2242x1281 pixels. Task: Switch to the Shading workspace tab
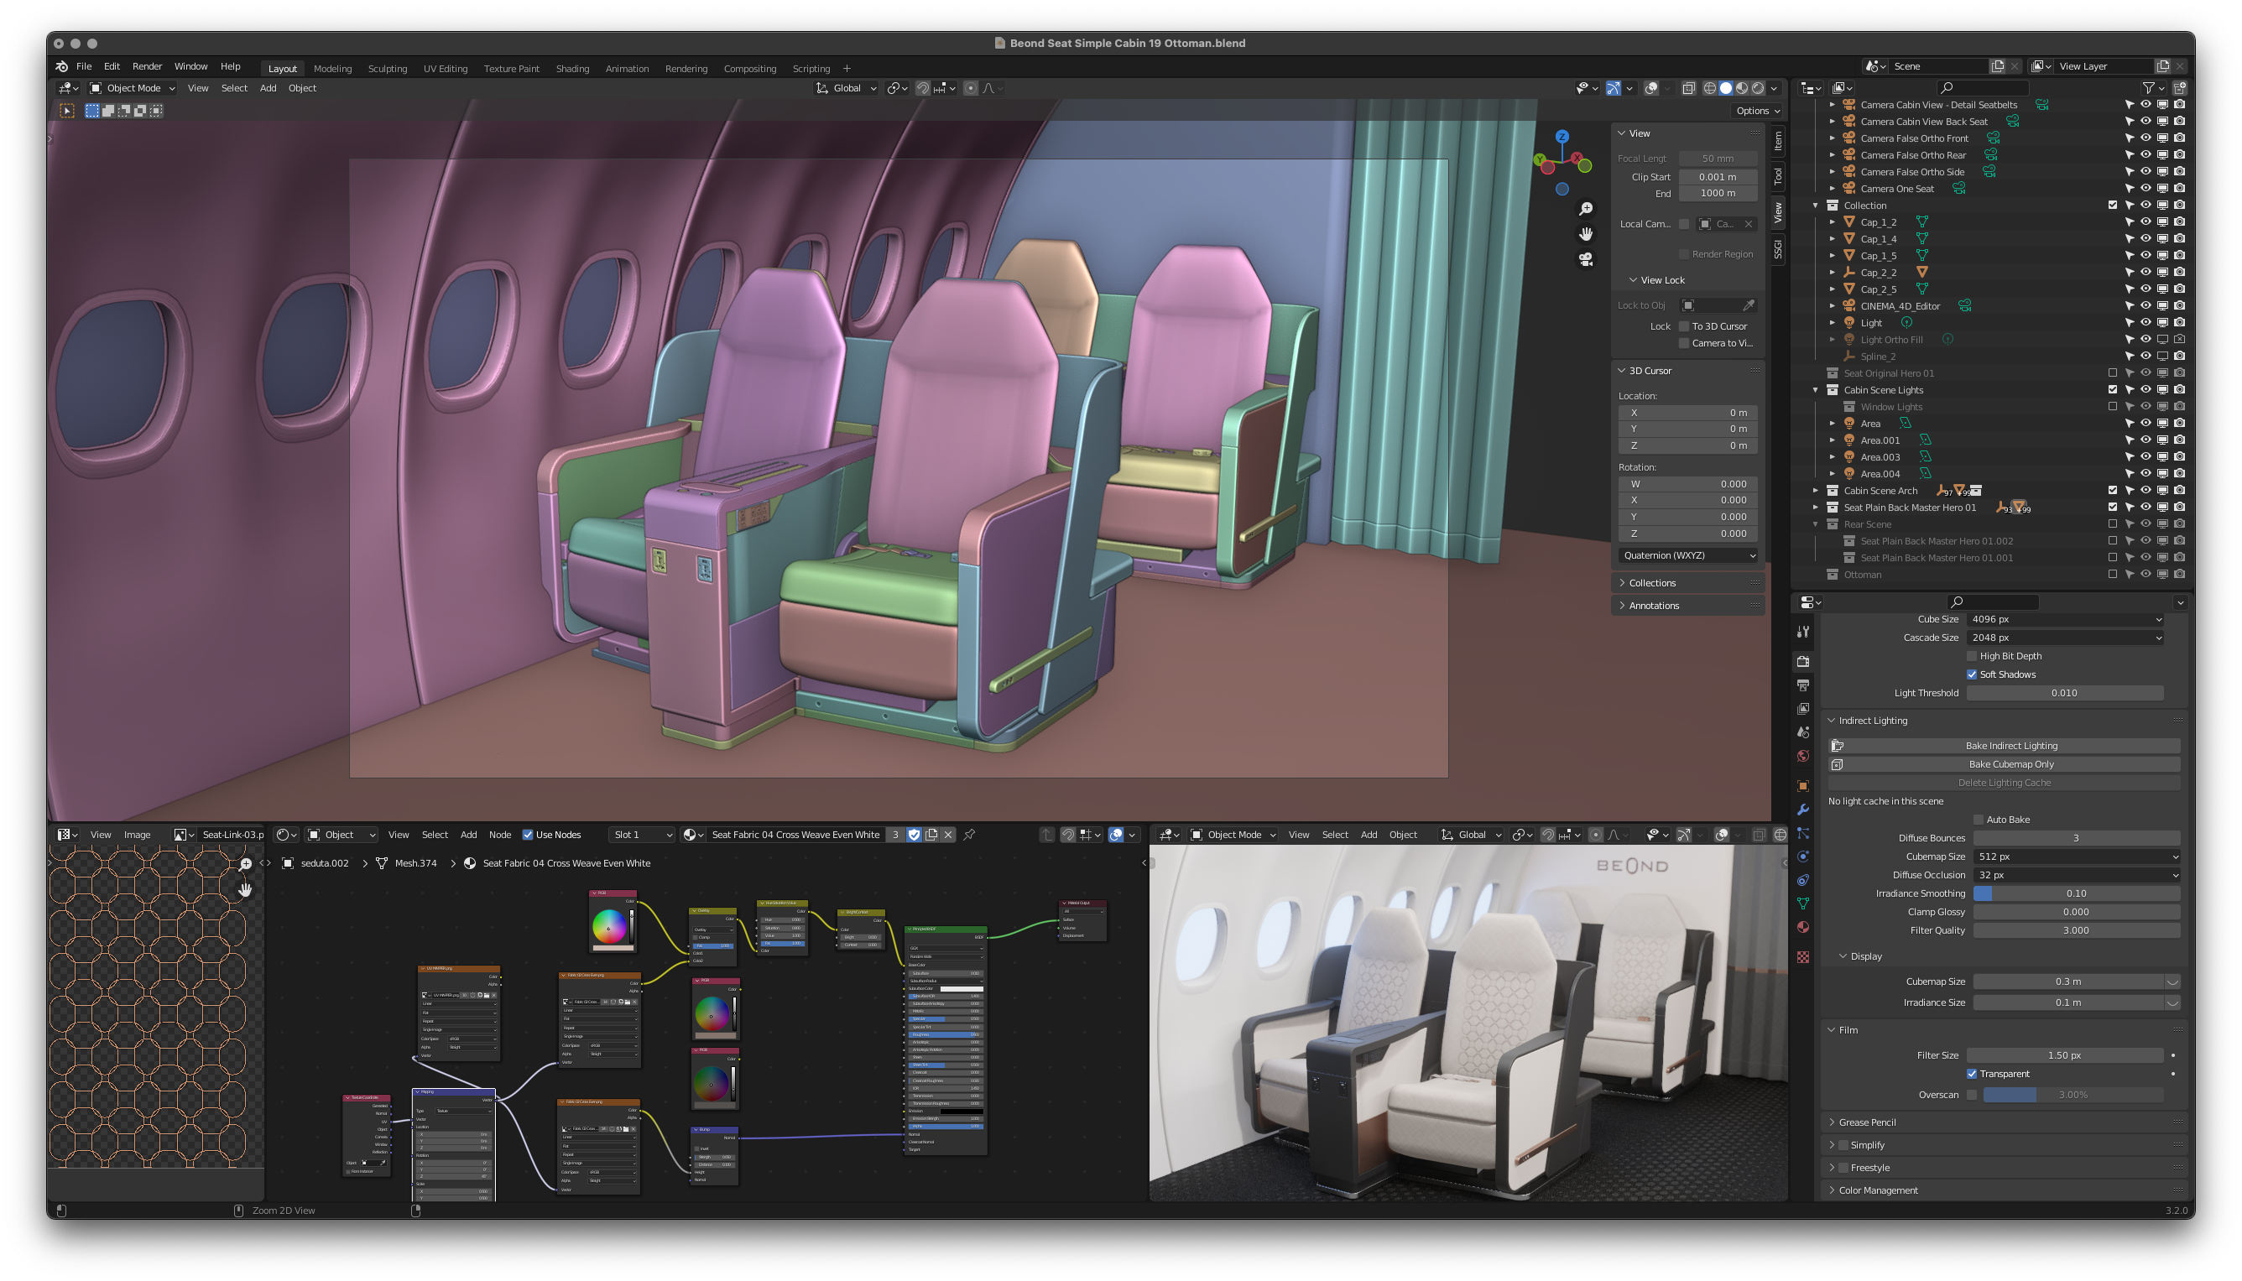click(x=572, y=69)
